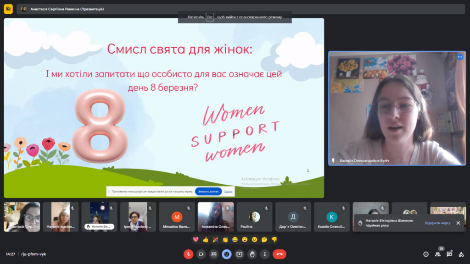This screenshot has width=470, height=264.
Task: Toggle the camera on or off
Action: [201, 254]
